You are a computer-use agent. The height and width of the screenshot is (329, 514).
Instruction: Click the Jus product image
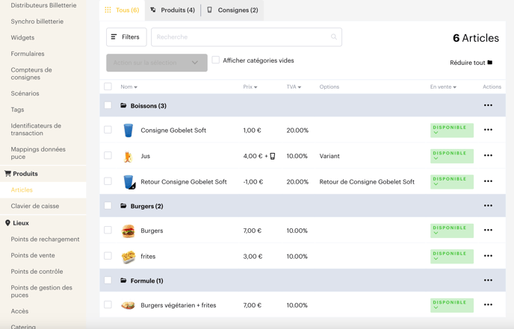pyautogui.click(x=128, y=156)
